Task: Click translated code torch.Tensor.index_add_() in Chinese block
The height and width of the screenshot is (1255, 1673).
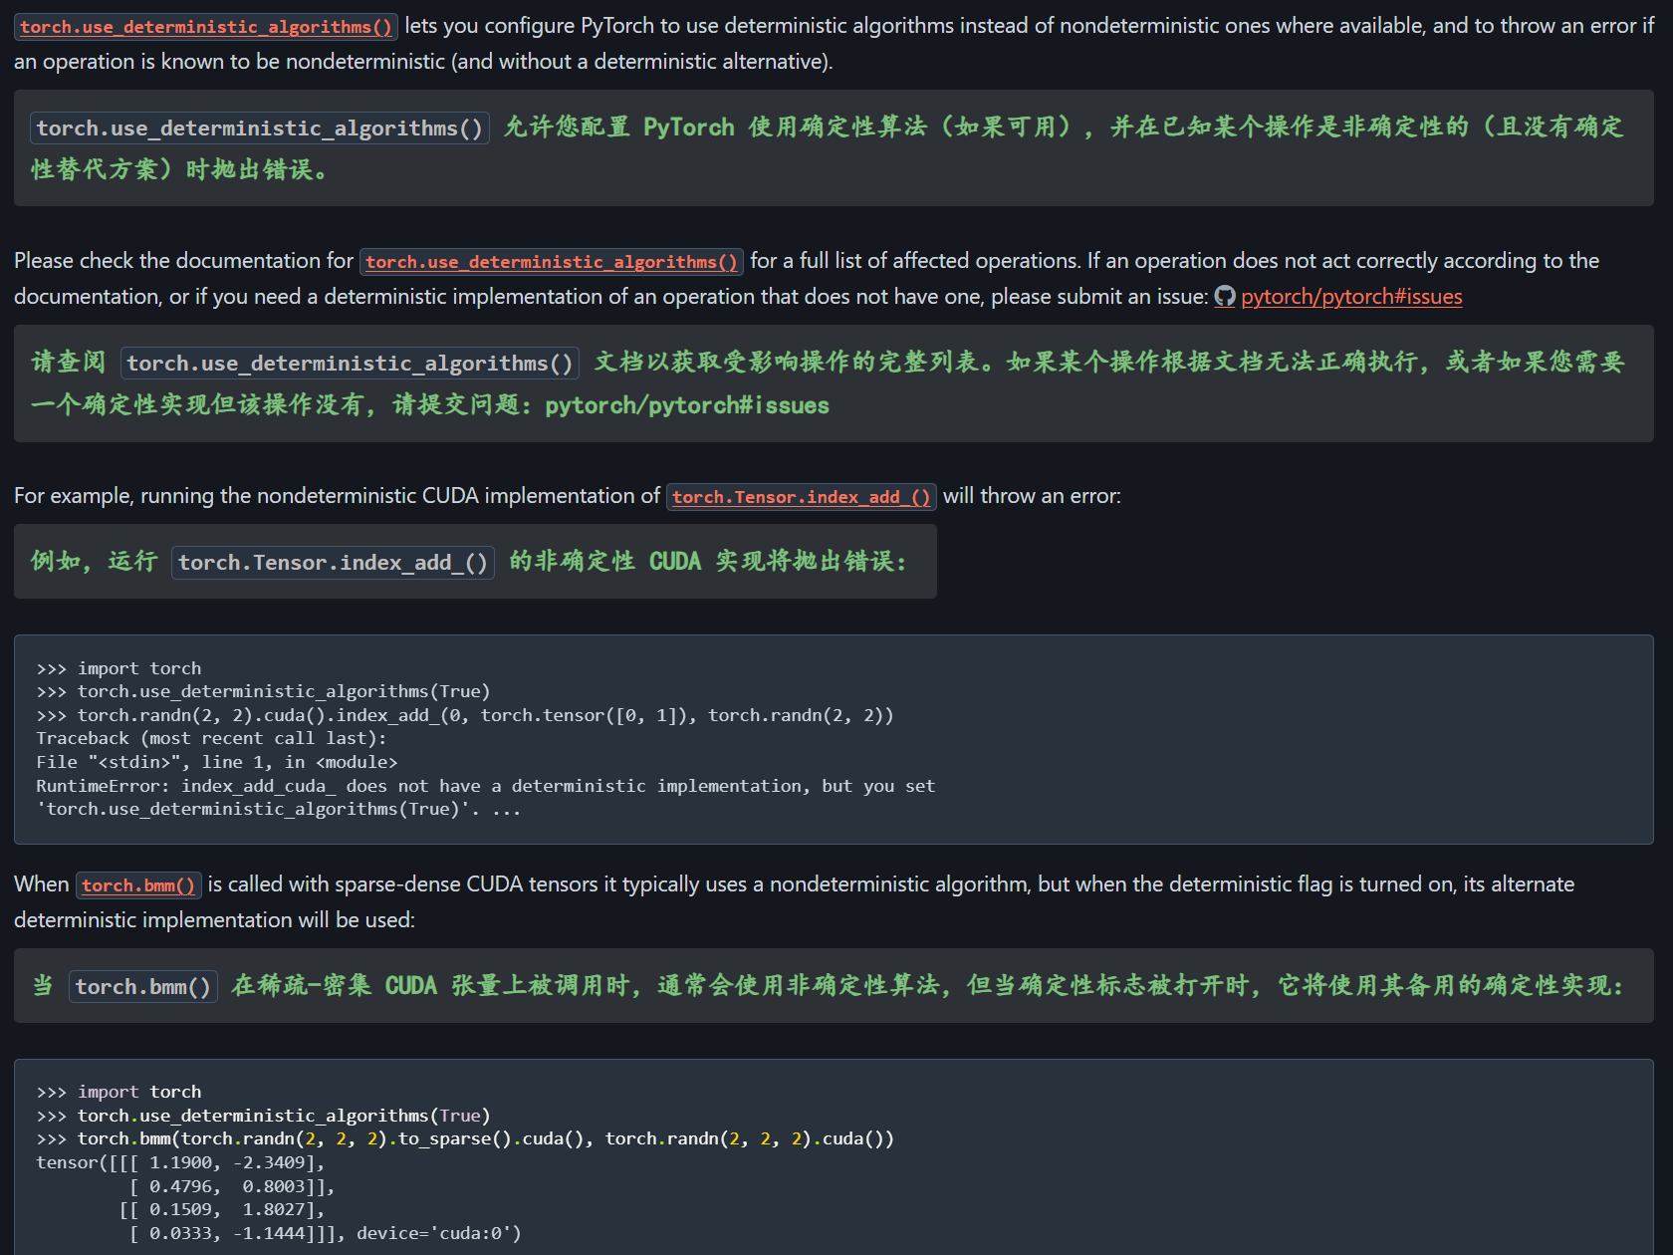Action: click(x=333, y=563)
